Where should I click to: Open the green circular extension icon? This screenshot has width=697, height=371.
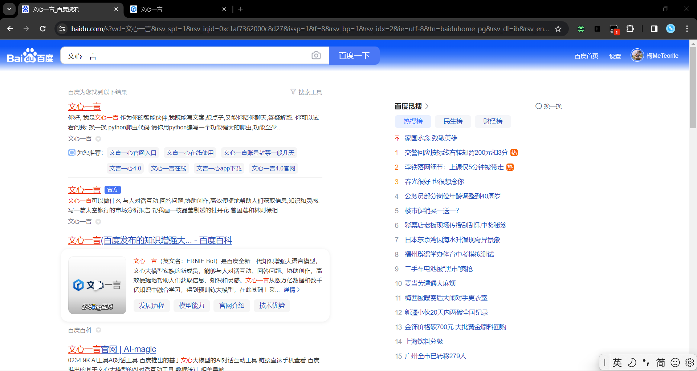tap(581, 29)
